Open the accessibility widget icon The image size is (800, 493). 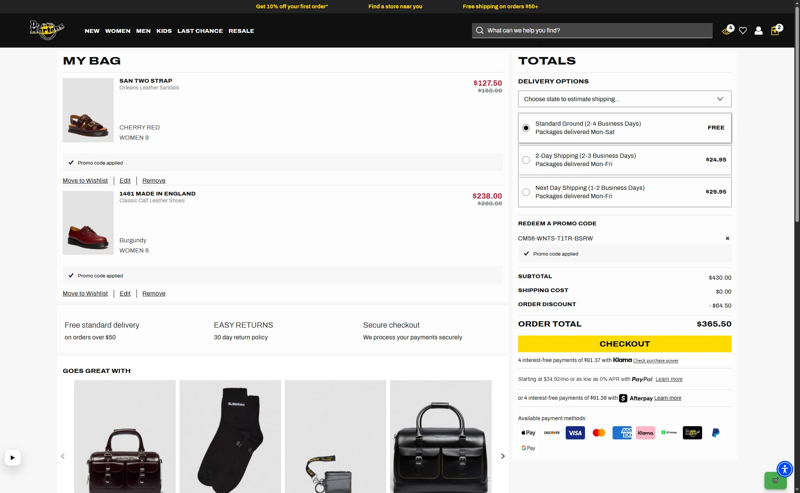(x=785, y=469)
